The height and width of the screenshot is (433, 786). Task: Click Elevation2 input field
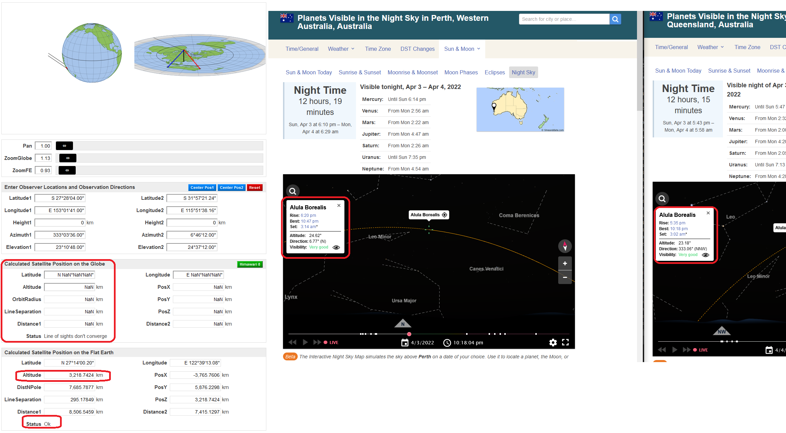(192, 247)
